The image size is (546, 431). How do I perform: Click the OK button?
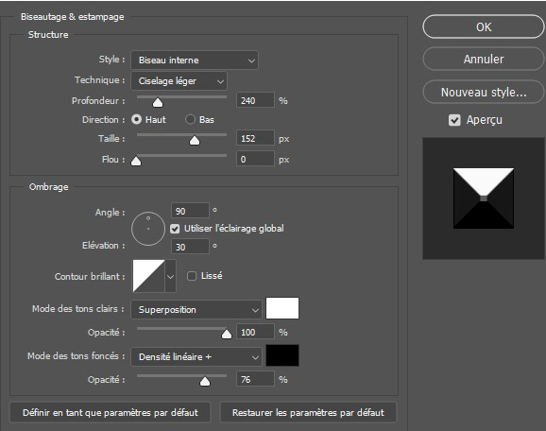pos(484,26)
